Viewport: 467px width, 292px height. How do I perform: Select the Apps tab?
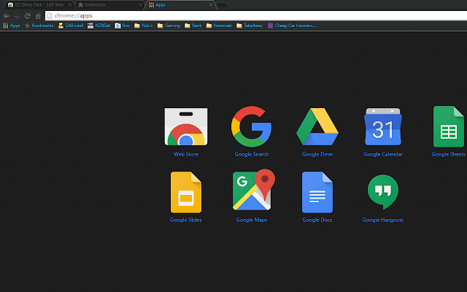[179, 5]
